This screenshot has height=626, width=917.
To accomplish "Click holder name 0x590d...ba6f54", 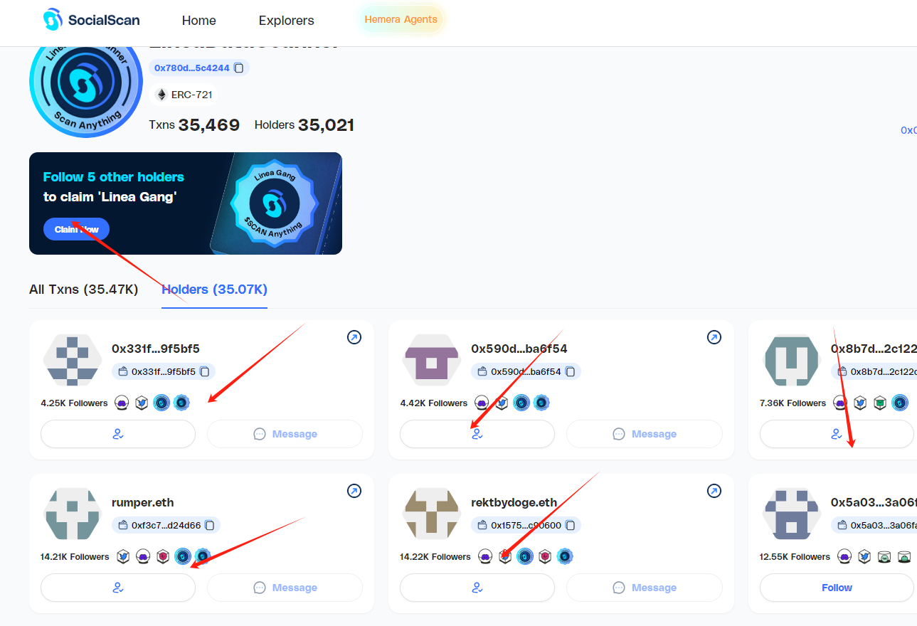I will coord(519,349).
